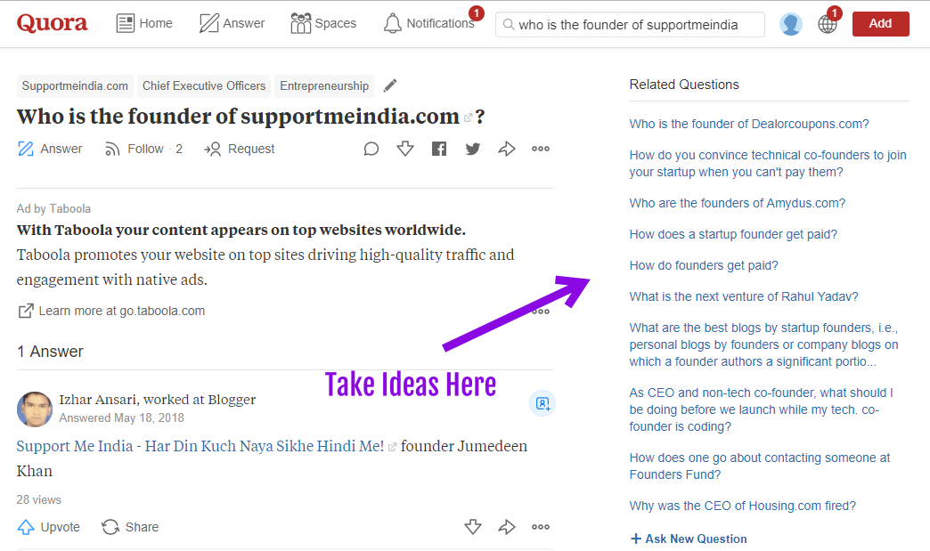The image size is (930, 551).
Task: Click Request to ask for answers
Action: click(x=239, y=149)
